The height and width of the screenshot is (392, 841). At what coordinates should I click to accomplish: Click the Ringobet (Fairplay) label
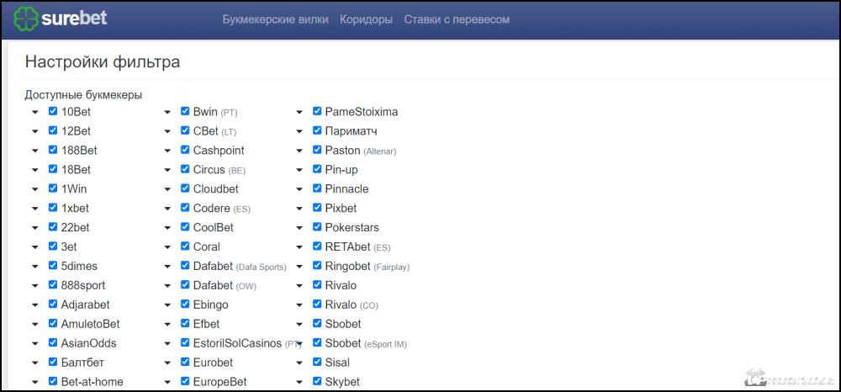coord(367,267)
